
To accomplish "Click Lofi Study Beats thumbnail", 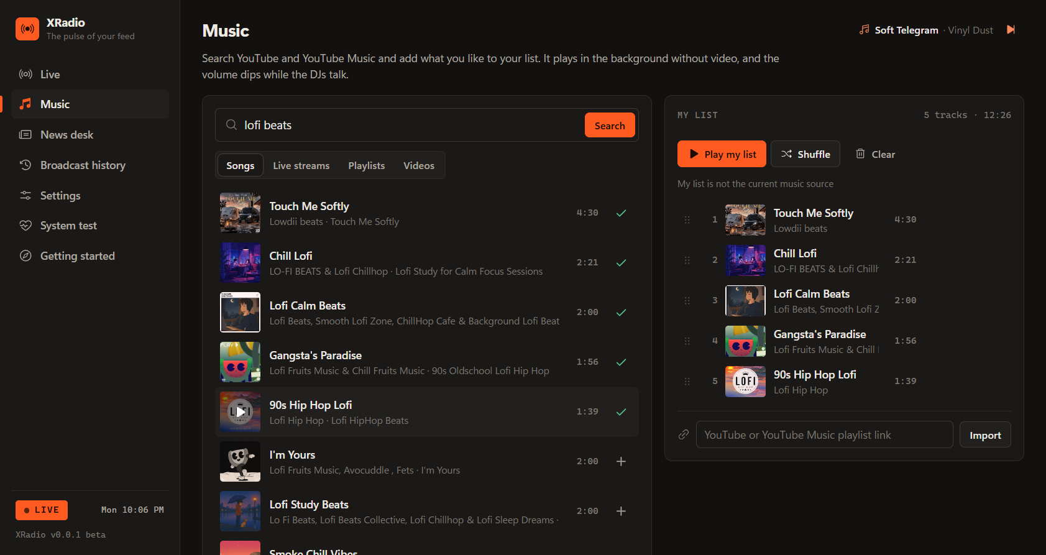I will pyautogui.click(x=240, y=511).
